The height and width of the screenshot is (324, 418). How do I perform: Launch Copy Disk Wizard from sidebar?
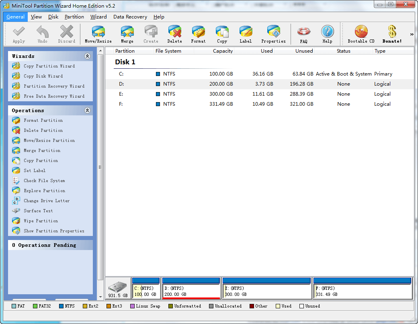tap(43, 76)
